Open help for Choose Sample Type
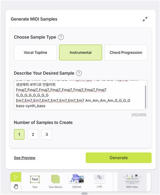 click(61, 37)
